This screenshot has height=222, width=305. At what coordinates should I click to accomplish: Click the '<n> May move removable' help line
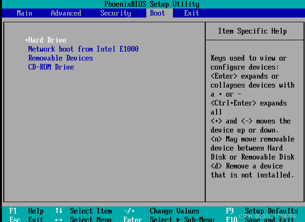pyautogui.click(x=252, y=139)
